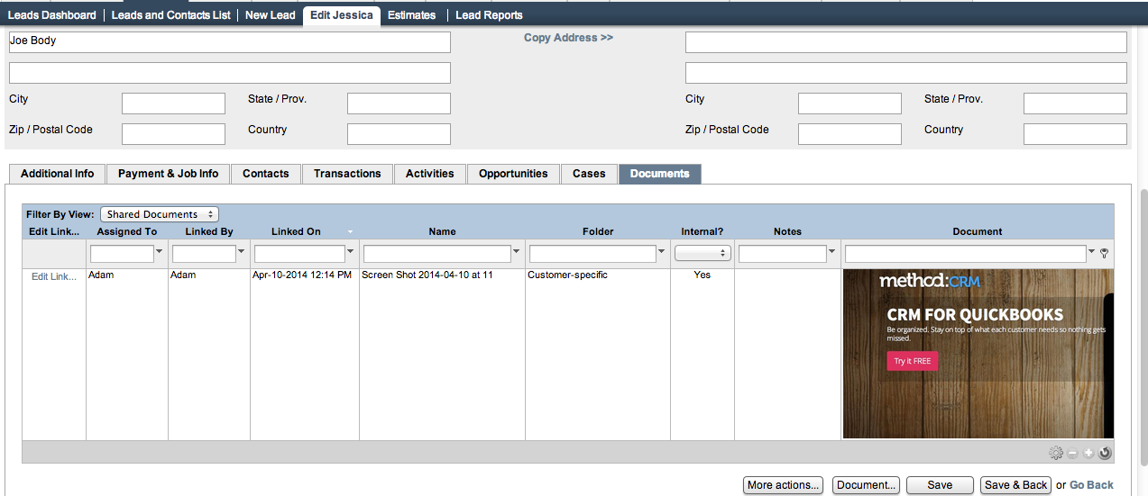The width and height of the screenshot is (1148, 496).
Task: Open Notes filter dropdown arrow
Action: tap(831, 253)
